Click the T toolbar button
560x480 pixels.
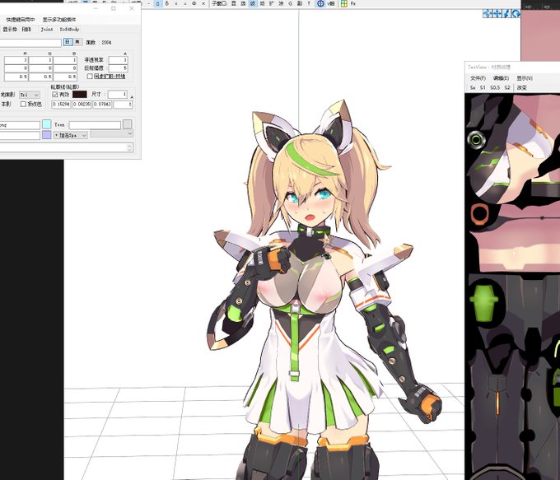tap(309, 3)
